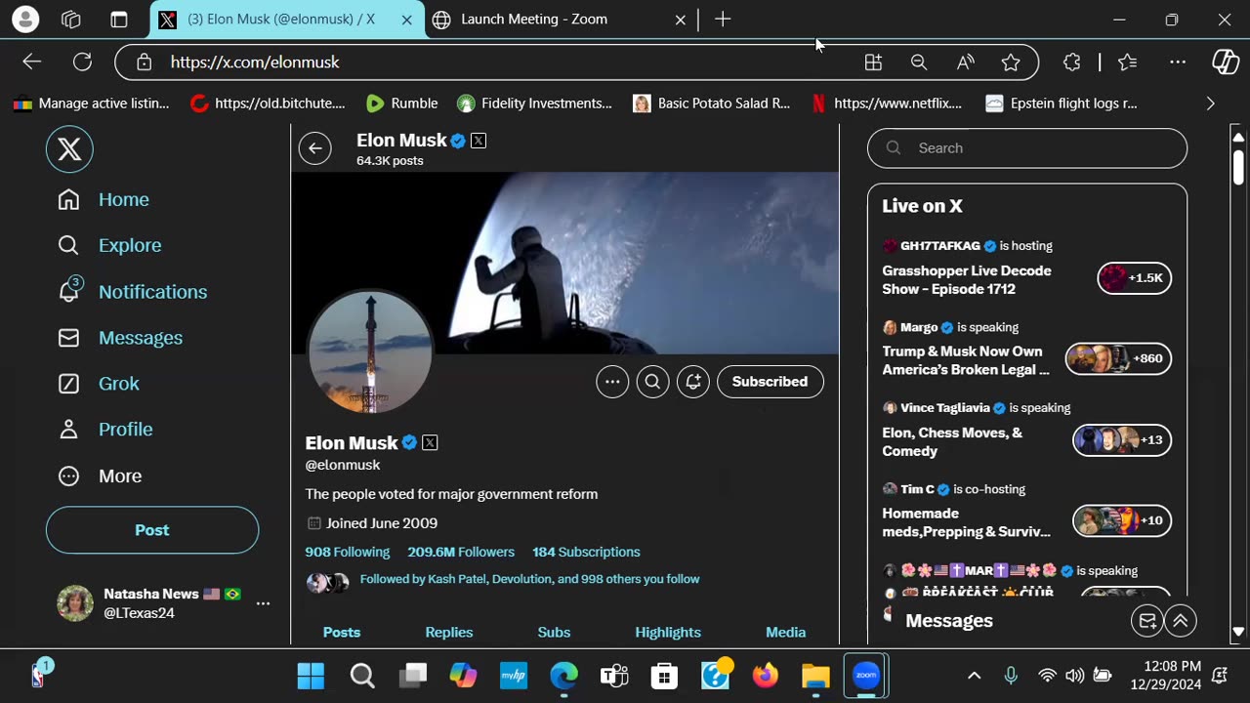Open more options ellipsis on profile
This screenshot has height=703, width=1250.
tap(612, 382)
